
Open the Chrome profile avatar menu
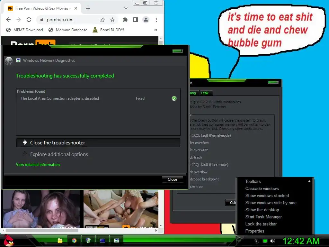pos(146,20)
